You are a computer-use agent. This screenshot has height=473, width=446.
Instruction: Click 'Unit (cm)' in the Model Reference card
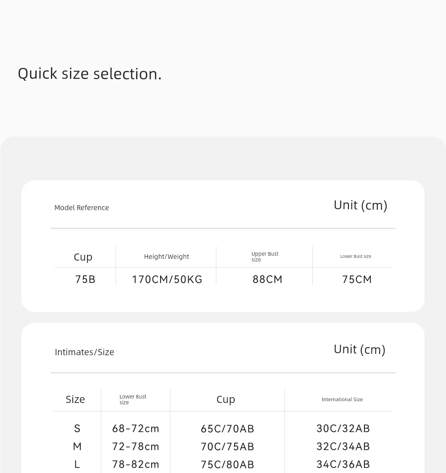[360, 205]
